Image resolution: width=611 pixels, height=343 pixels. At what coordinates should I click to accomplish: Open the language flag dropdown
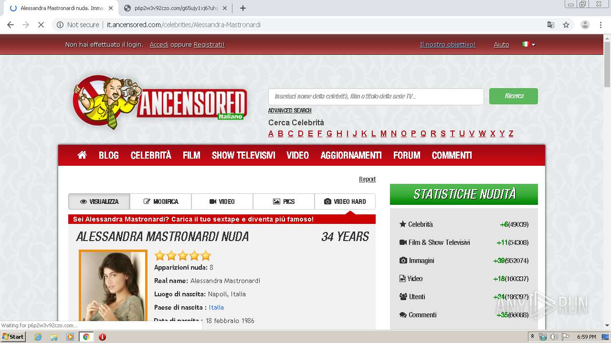pyautogui.click(x=529, y=44)
